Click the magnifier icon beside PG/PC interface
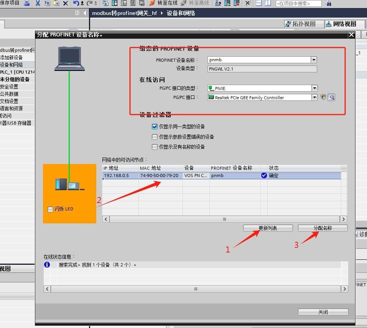Viewport: 367px width, 328px height. (331, 97)
